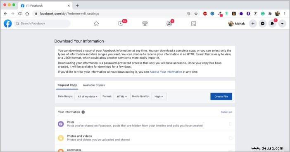Image resolution: width=290 pixels, height=152 pixels.
Task: Open a new browser tab with plus
Action: pyautogui.click(x=77, y=6)
